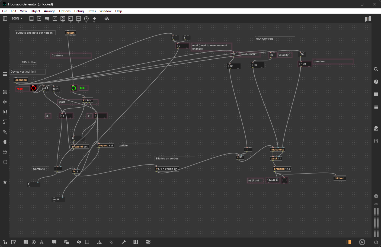381x247 pixels.
Task: Click the paint bucket format icon
Action: (x=107, y=18)
